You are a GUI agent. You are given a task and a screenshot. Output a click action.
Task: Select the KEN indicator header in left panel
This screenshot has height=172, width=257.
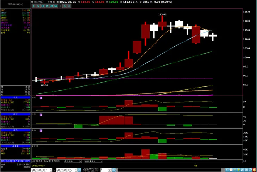click(x=15, y=161)
